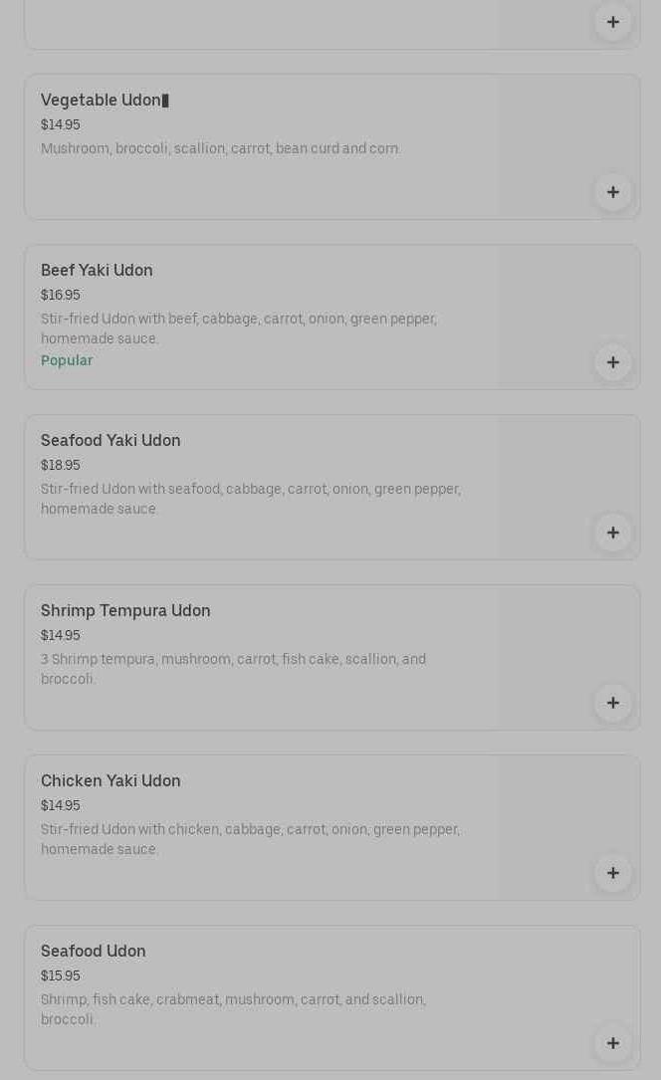Image resolution: width=661 pixels, height=1080 pixels.
Task: Click the Popular tag on Beef Yaki Udon
Action: (67, 361)
